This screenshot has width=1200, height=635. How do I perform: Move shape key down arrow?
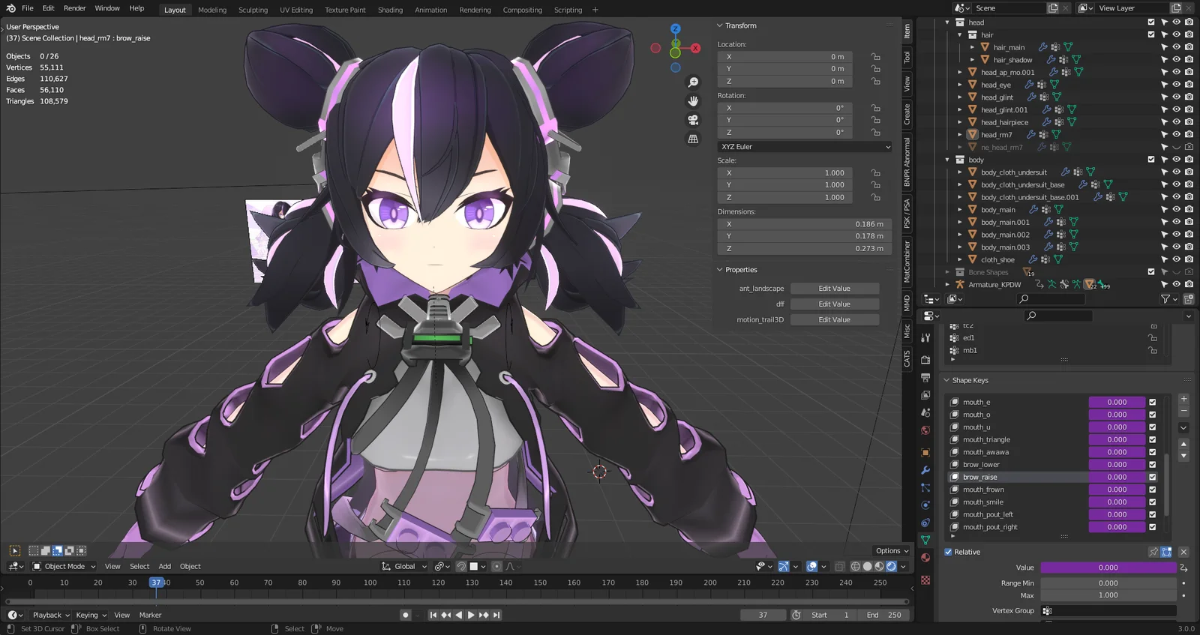click(1183, 456)
